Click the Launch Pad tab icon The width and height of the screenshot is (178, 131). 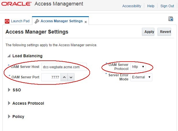(x=7, y=21)
